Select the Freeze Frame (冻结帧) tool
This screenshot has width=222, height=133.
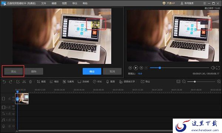(x=83, y=82)
